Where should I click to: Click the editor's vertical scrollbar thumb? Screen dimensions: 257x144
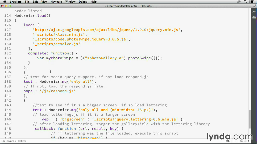(x=250, y=119)
